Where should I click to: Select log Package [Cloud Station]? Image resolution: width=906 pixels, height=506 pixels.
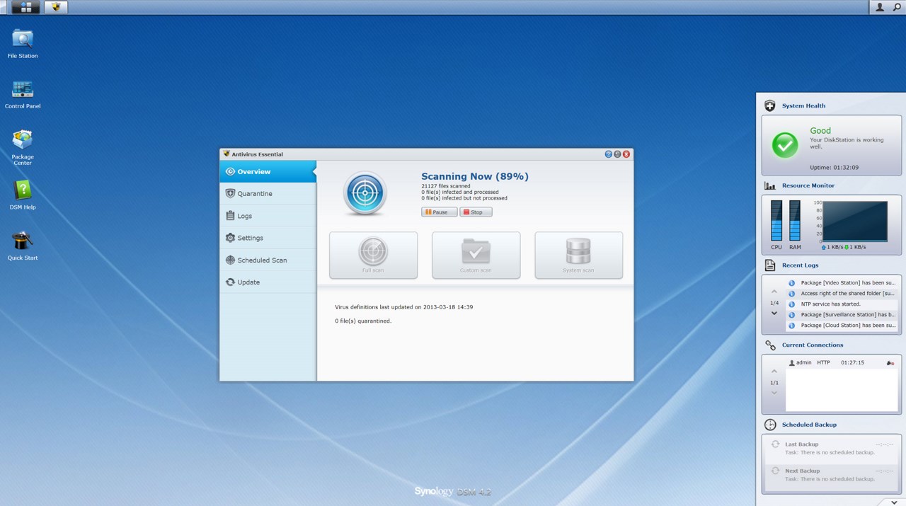coord(842,326)
